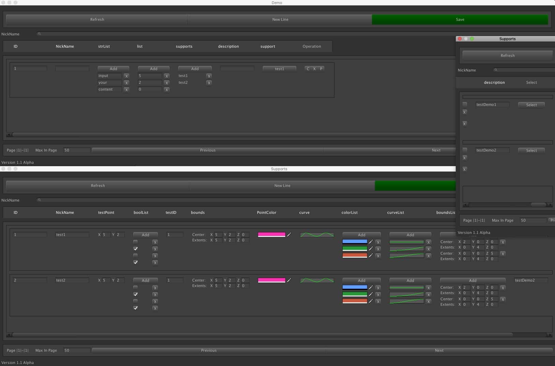Image resolution: width=555 pixels, height=366 pixels.
Task: Delete first boundsList entry in test2 row
Action: click(503, 288)
